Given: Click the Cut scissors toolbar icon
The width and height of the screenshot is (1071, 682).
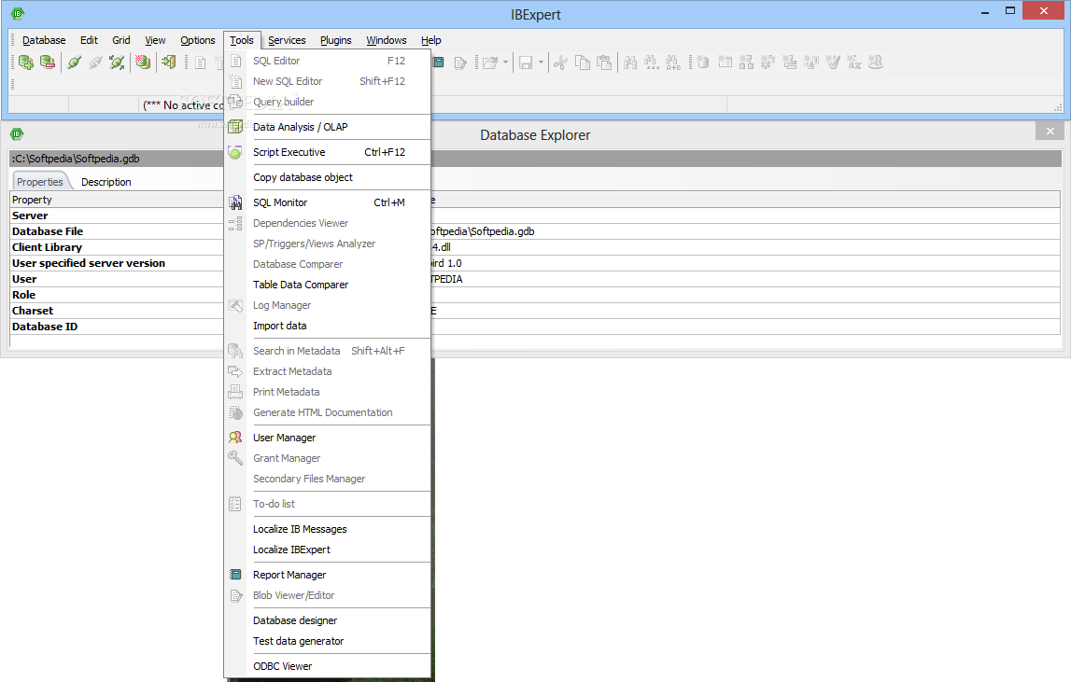Looking at the screenshot, I should click(560, 63).
